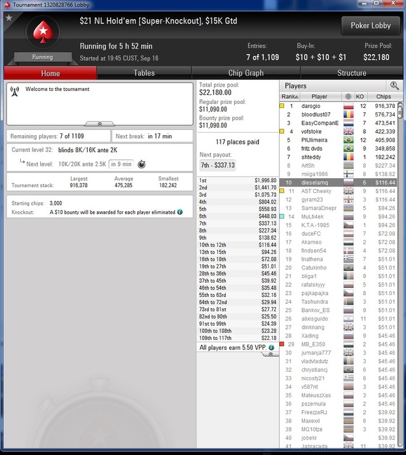
Task: Click fritz dvds' Brazil flag
Action: pyautogui.click(x=348, y=149)
